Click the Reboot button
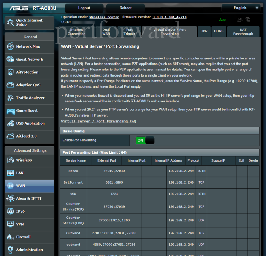 125,8
